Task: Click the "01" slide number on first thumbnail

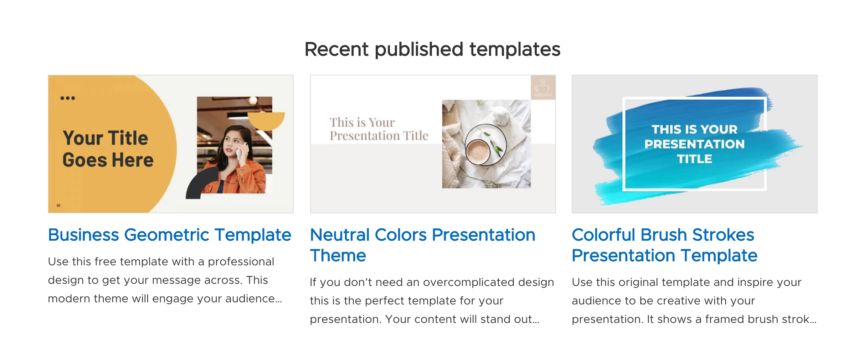Action: tap(59, 206)
